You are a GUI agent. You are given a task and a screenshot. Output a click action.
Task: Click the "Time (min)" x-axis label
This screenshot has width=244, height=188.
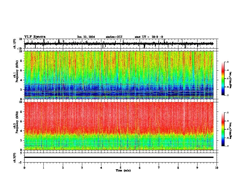tap(123, 170)
